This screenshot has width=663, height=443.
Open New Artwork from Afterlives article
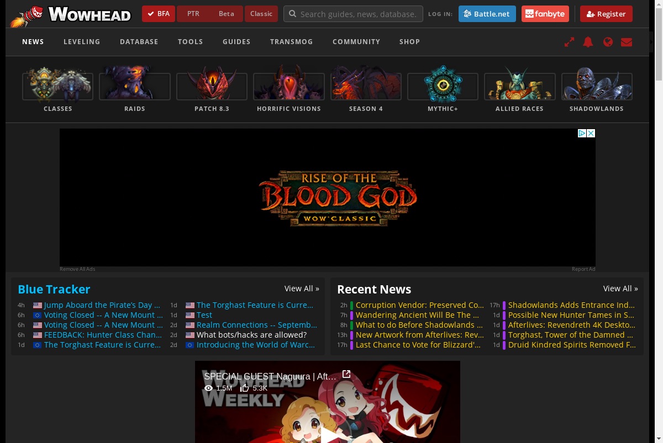point(420,335)
